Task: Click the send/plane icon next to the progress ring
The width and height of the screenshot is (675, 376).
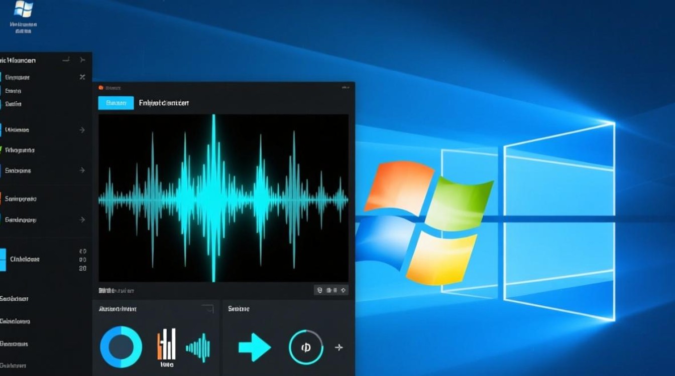Action: click(x=339, y=347)
